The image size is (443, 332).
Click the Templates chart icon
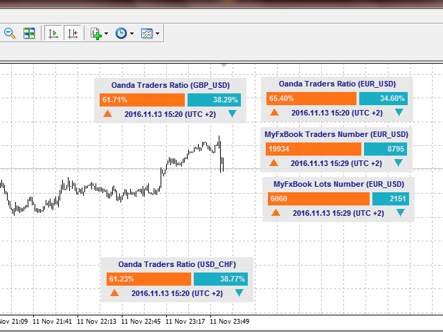(x=147, y=33)
